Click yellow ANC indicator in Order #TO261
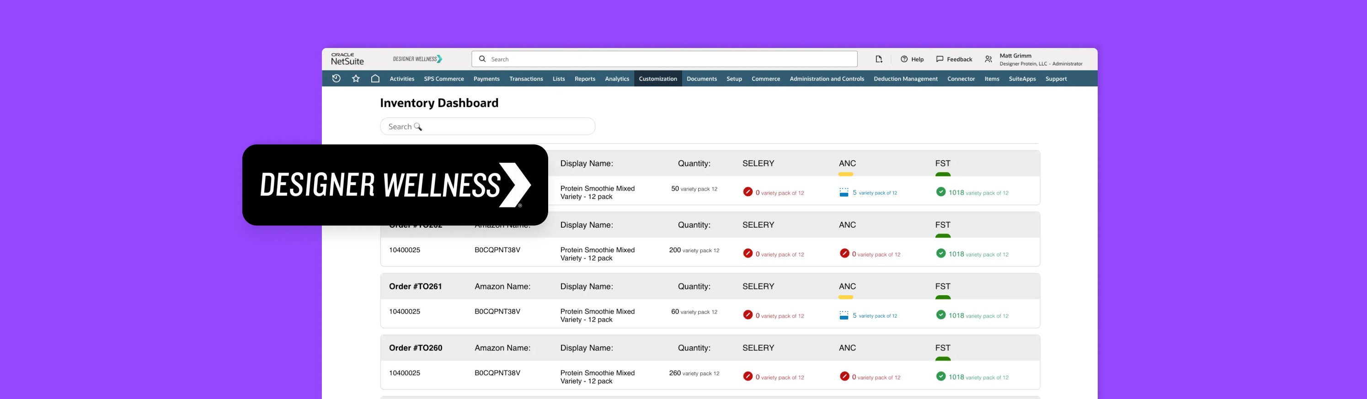Image resolution: width=1367 pixels, height=399 pixels. tap(846, 297)
